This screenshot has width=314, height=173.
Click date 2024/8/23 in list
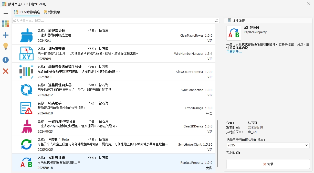click(45, 132)
